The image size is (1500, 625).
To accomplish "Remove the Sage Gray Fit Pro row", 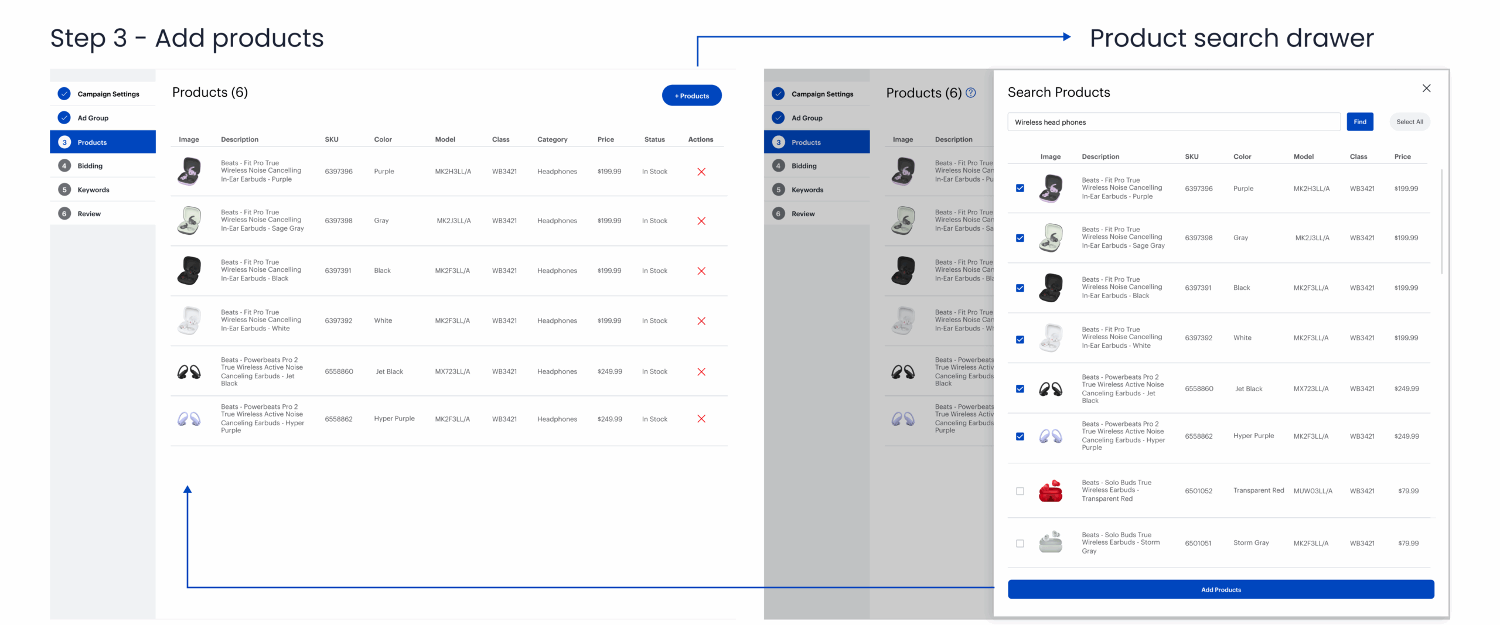I will [x=701, y=221].
